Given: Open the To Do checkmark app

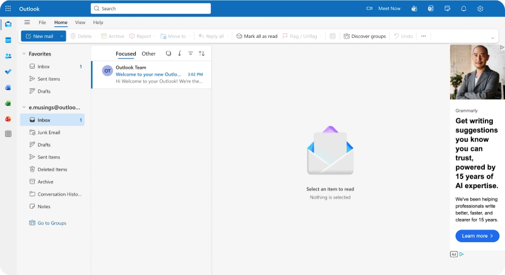Looking at the screenshot, I should (8, 71).
